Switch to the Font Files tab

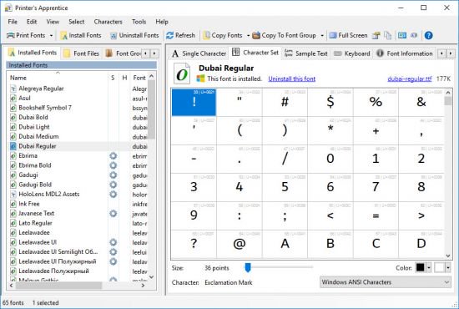coord(82,53)
